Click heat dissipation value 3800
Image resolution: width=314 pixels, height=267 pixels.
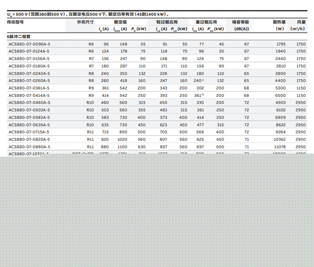click(280, 73)
